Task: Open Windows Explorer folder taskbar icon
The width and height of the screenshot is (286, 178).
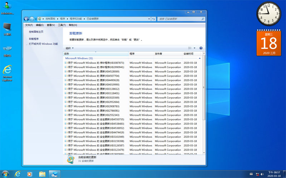Action: [42, 174]
